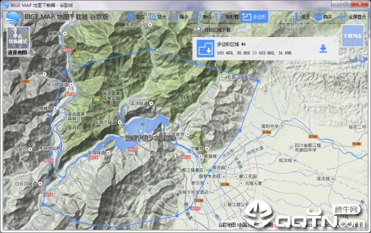
Task: Click the 烟草专卖局 place label
Action: click(x=210, y=176)
